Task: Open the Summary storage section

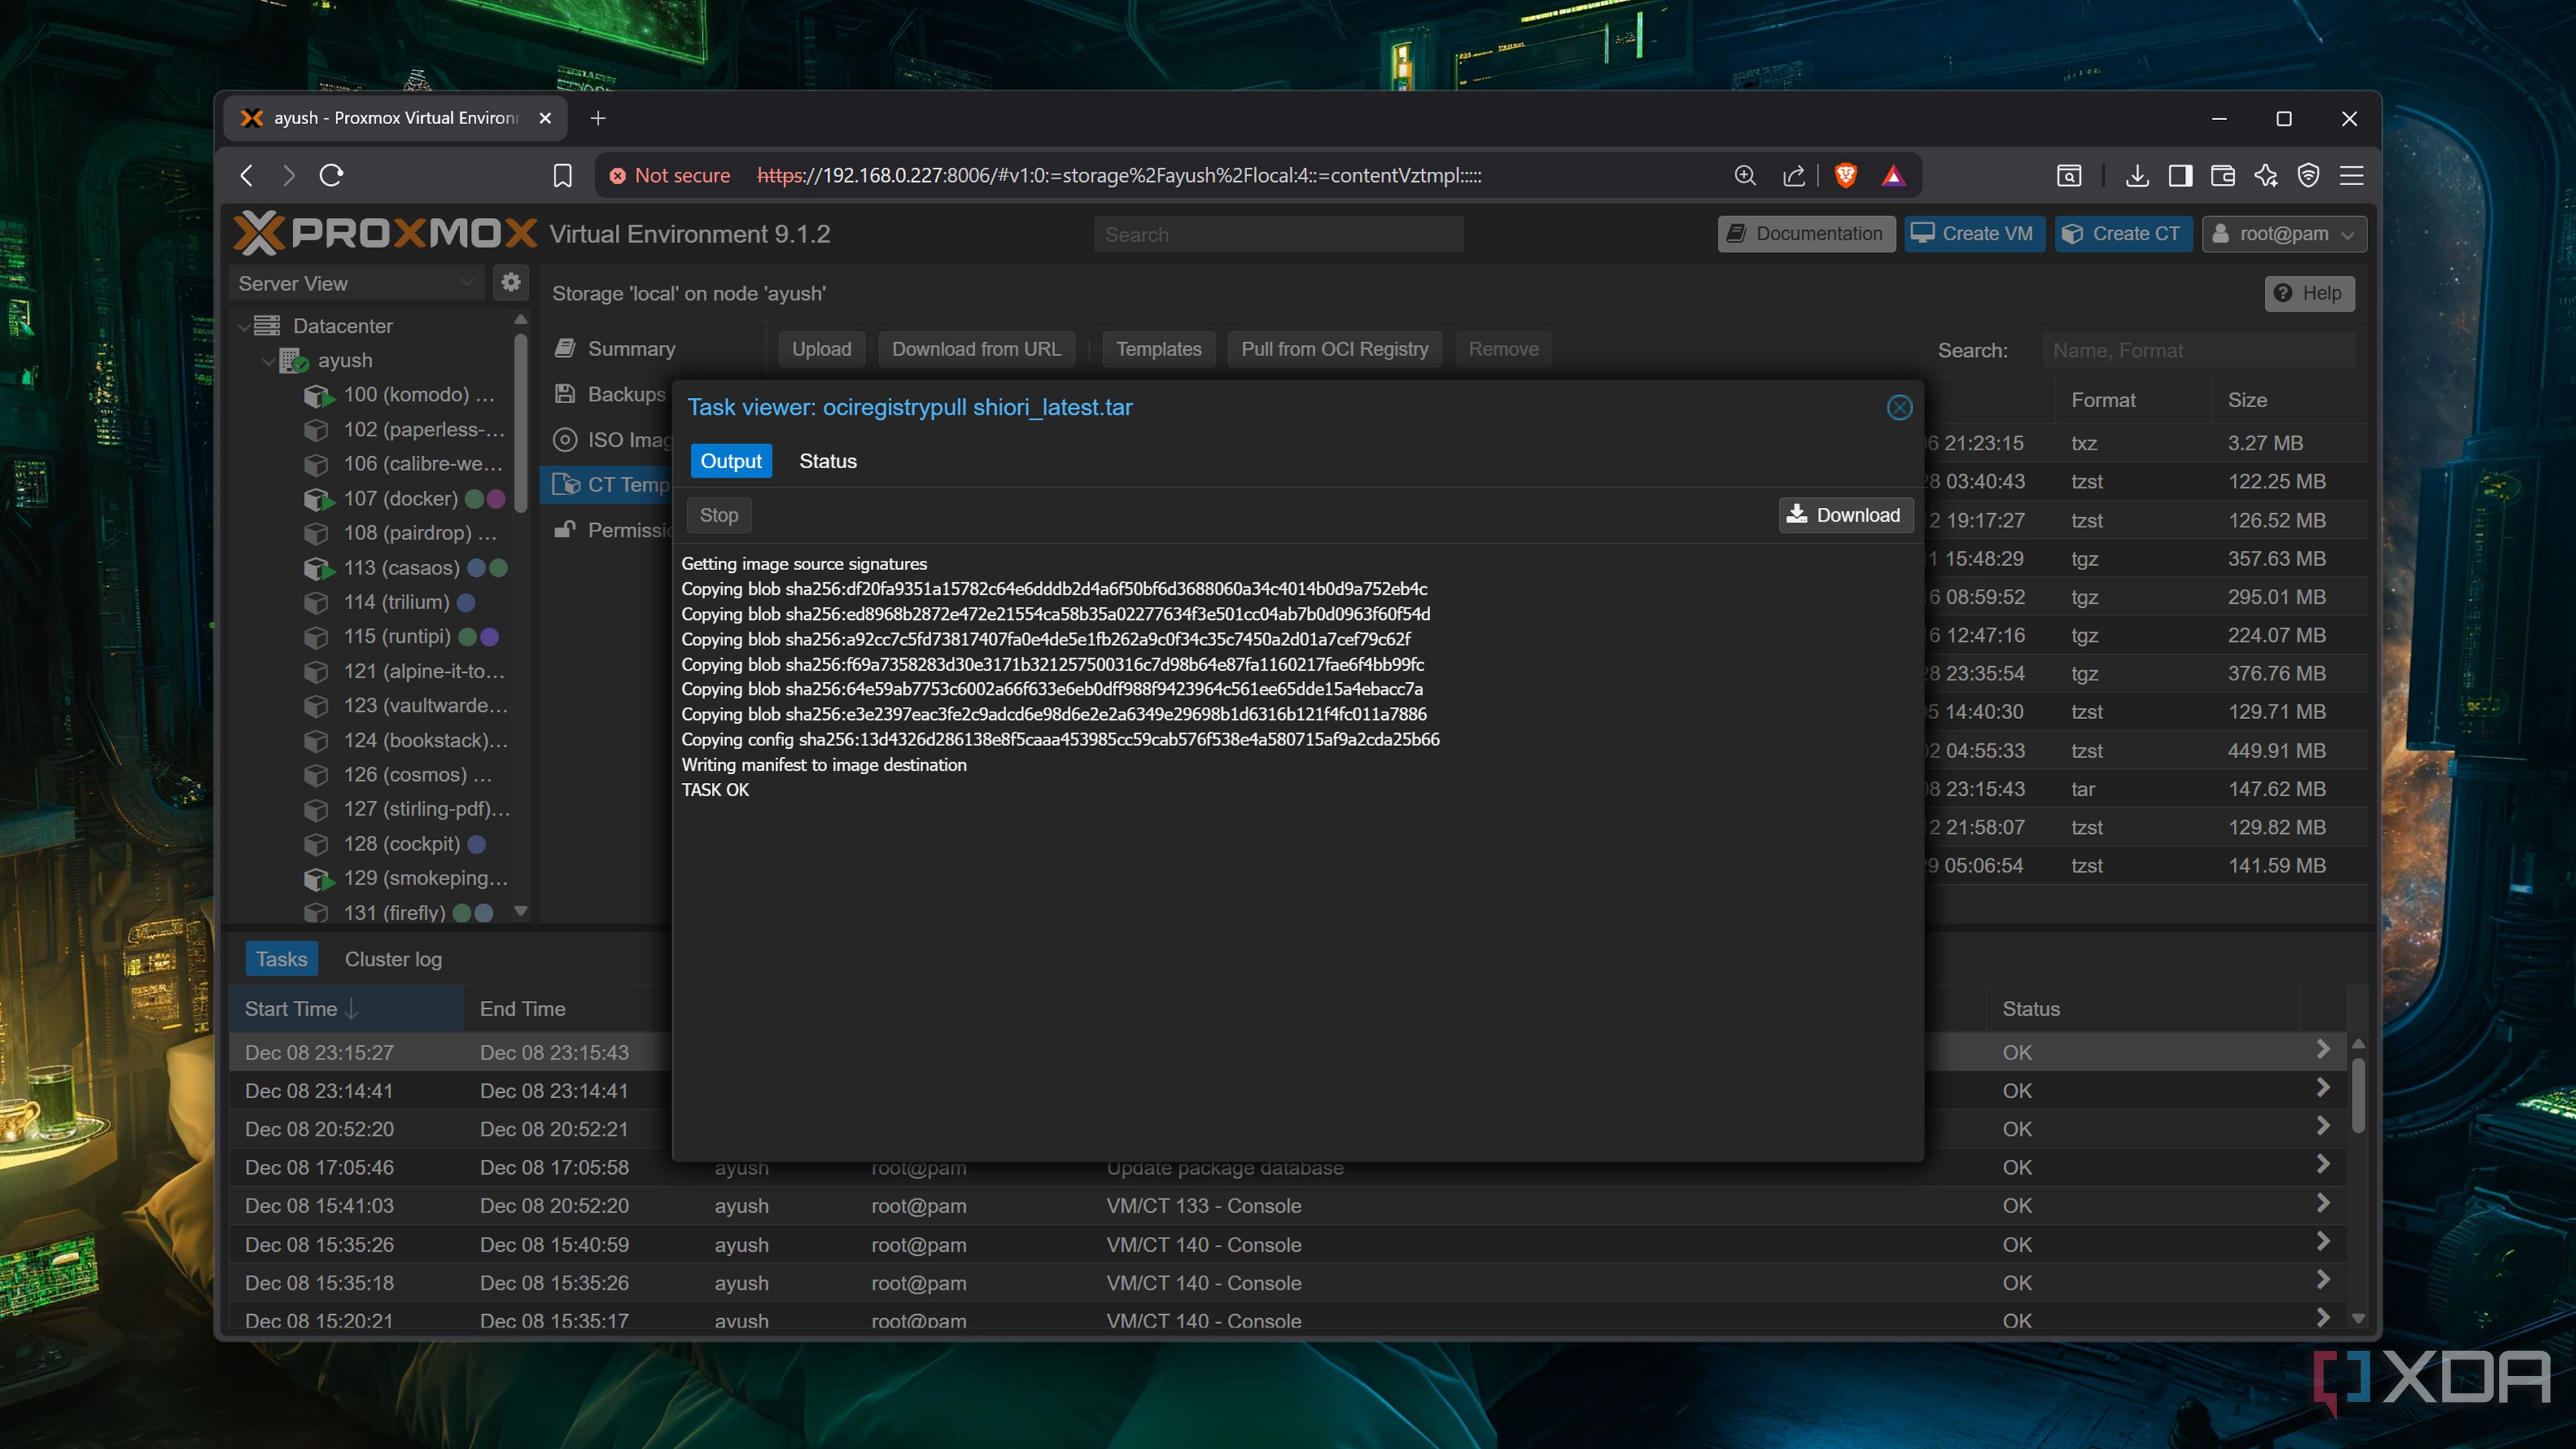Action: (631, 349)
